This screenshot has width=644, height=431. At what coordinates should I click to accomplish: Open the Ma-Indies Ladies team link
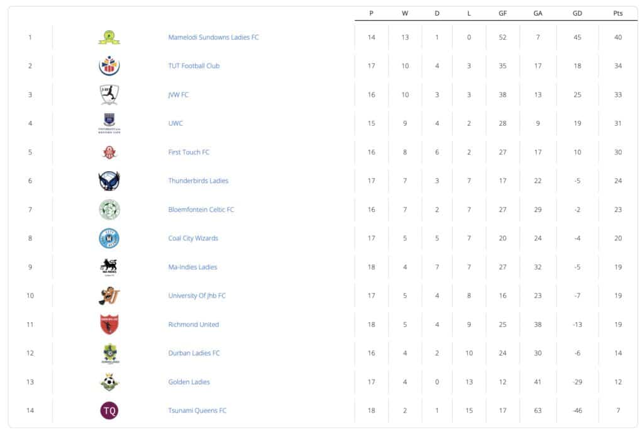[192, 267]
